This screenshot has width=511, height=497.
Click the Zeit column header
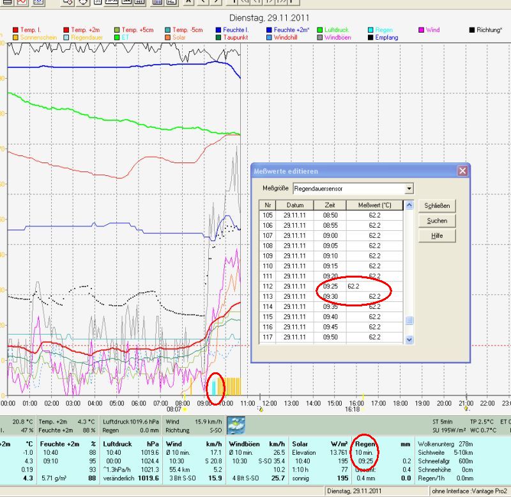pyautogui.click(x=330, y=205)
